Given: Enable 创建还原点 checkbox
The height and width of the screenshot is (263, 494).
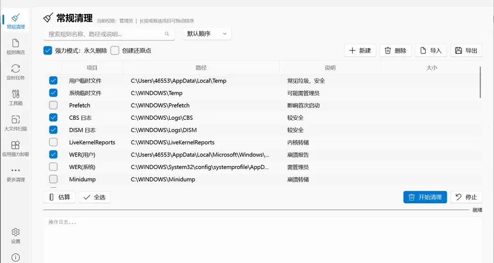Looking at the screenshot, I should (115, 50).
